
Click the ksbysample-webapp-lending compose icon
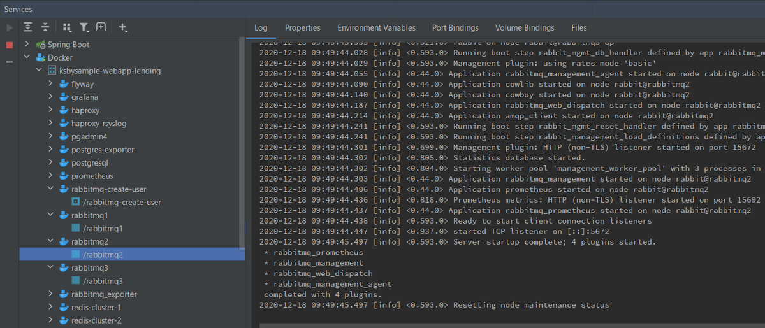(x=52, y=71)
